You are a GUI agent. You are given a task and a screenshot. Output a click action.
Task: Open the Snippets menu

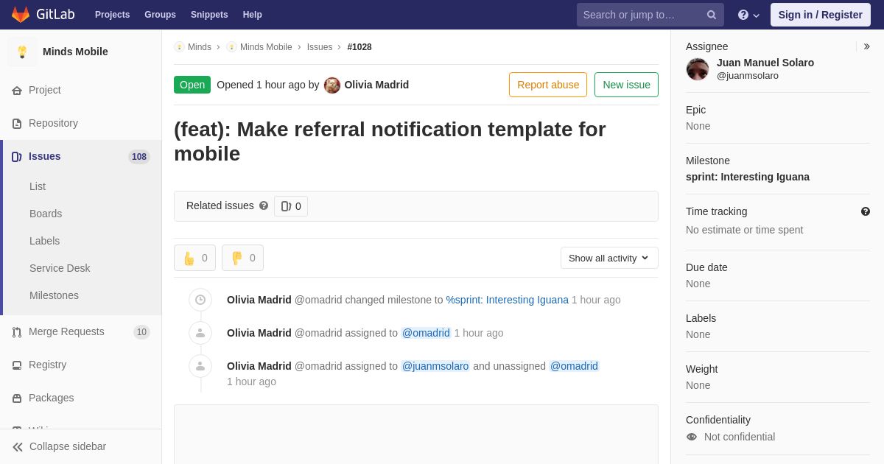(x=209, y=15)
